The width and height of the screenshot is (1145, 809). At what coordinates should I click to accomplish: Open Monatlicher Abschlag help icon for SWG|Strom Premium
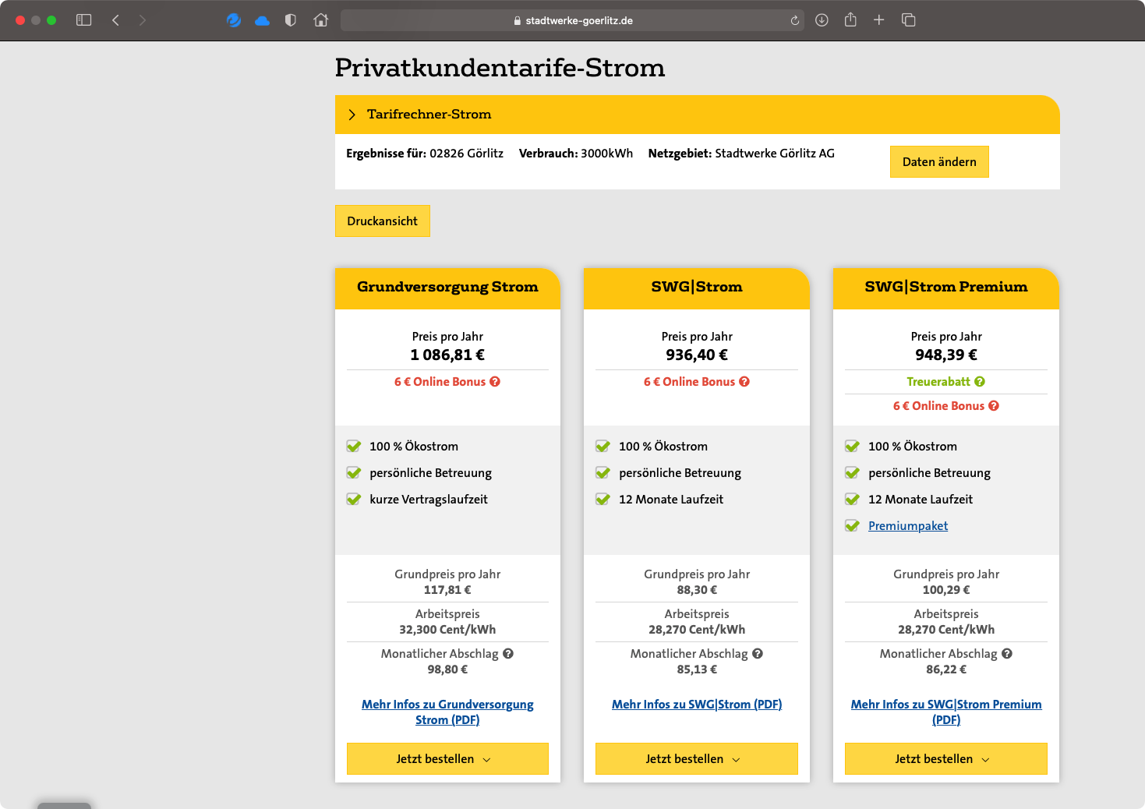click(1007, 654)
